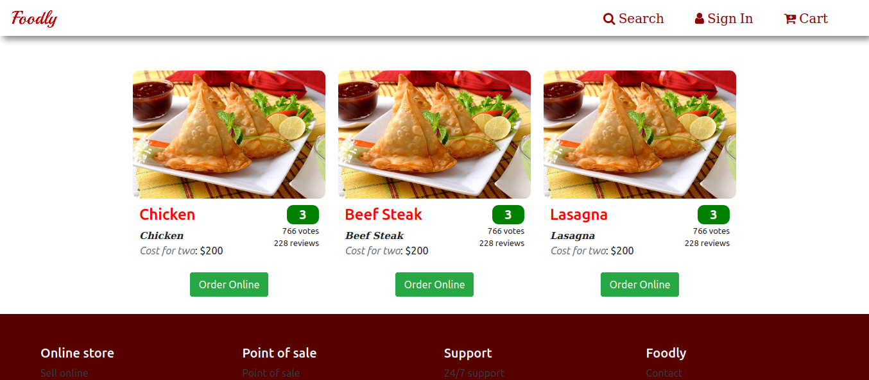Order Chicken online
869x380 pixels.
pyautogui.click(x=229, y=285)
